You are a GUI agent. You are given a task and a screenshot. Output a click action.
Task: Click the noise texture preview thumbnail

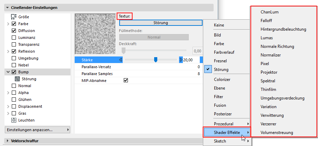[95, 34]
